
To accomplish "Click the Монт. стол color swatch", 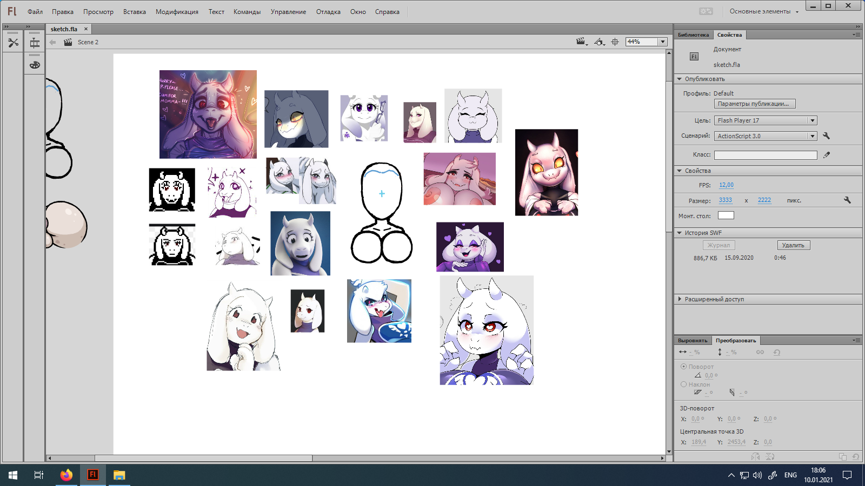I will pyautogui.click(x=726, y=215).
